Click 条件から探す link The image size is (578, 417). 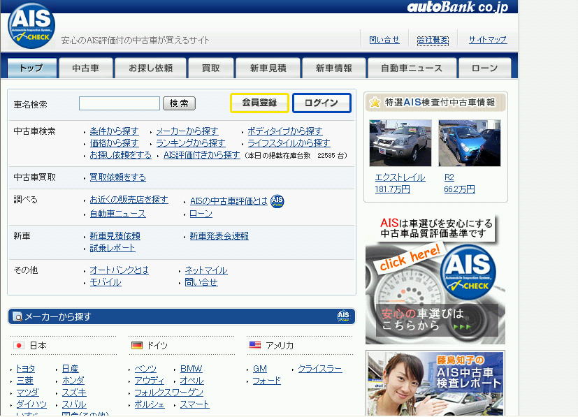(x=115, y=131)
